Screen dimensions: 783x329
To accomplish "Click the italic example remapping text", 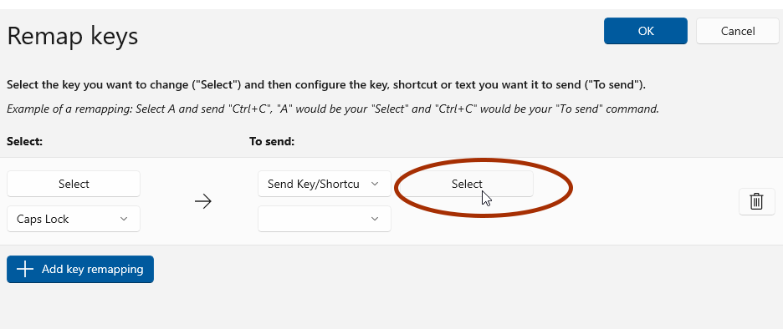I will [333, 109].
